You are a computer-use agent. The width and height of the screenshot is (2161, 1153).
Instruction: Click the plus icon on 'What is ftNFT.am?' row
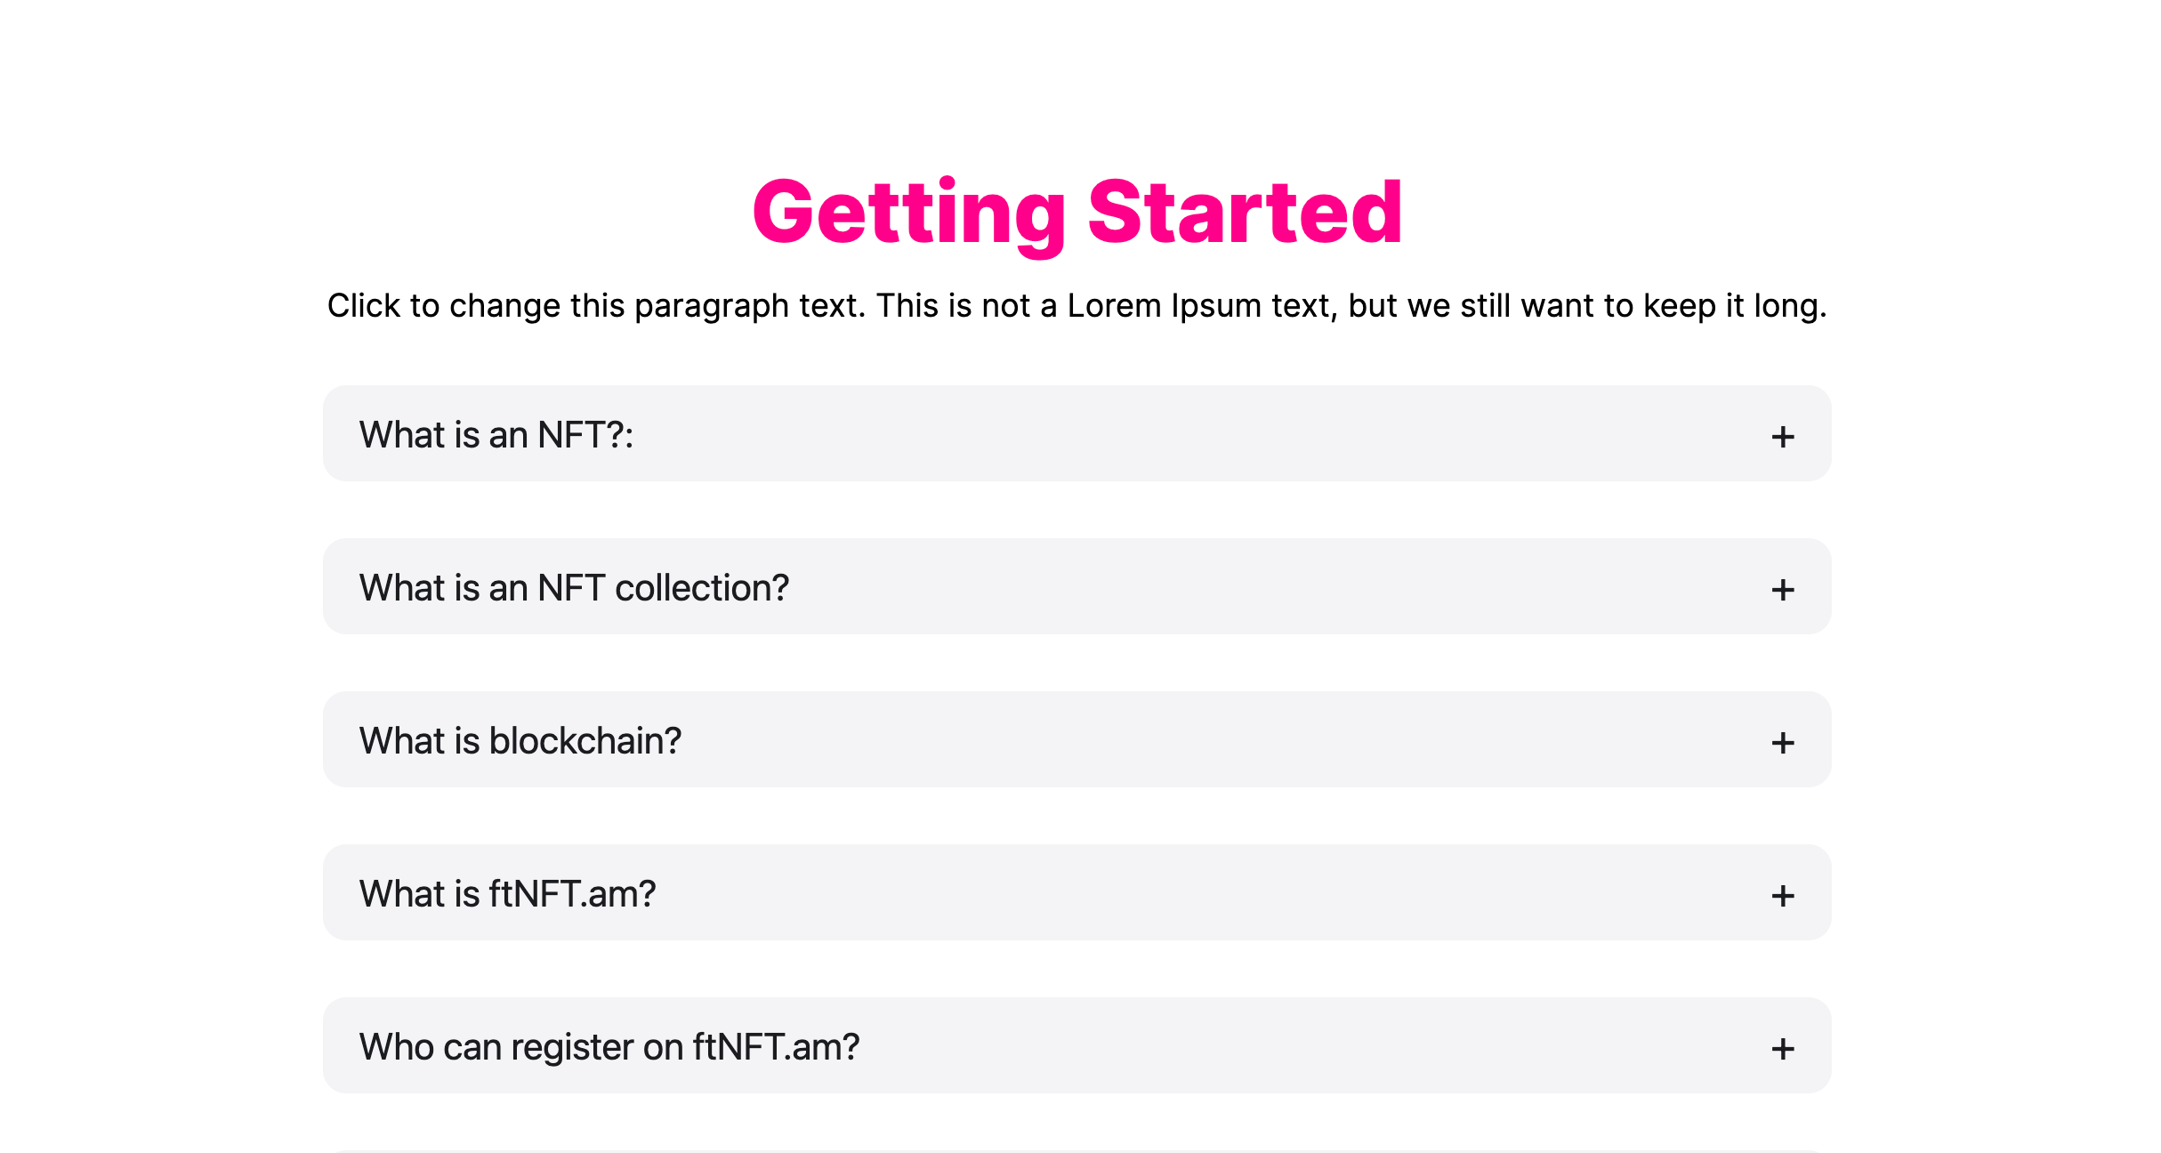tap(1782, 895)
